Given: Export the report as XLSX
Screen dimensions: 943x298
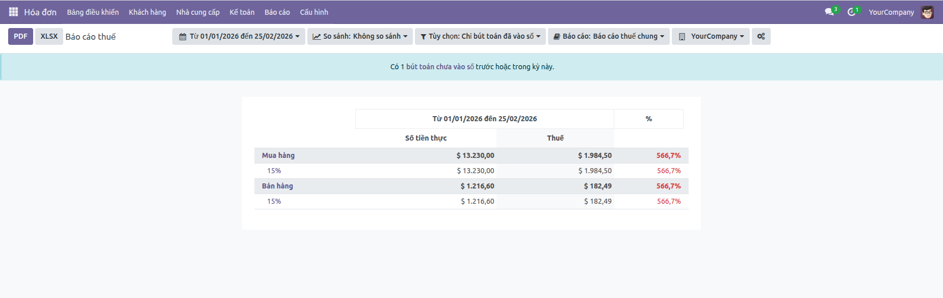Looking at the screenshot, I should 49,36.
